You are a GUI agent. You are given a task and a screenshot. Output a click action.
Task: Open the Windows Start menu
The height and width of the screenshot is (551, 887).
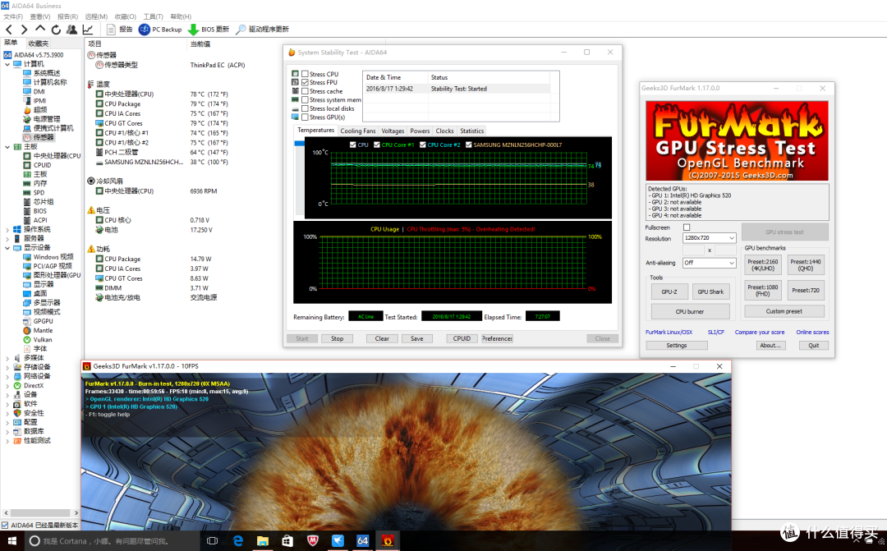tap(11, 541)
